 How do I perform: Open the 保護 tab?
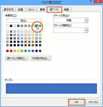[66, 10]
